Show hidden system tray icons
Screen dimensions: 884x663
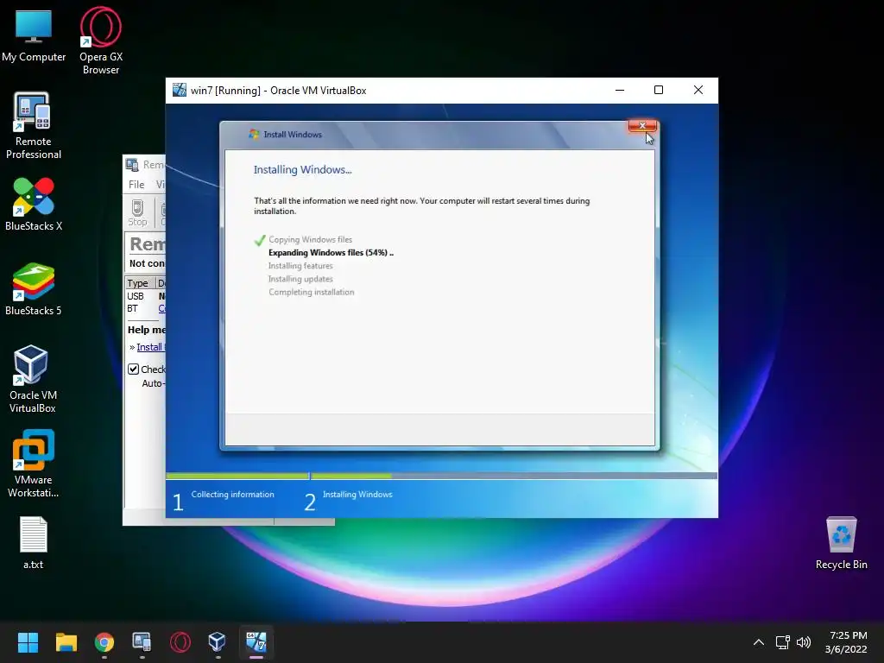pos(759,642)
